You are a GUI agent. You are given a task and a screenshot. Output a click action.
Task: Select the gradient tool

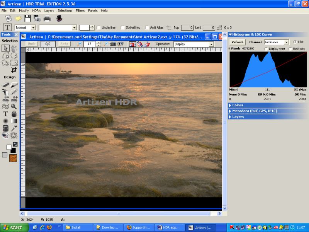pyautogui.click(x=14, y=121)
